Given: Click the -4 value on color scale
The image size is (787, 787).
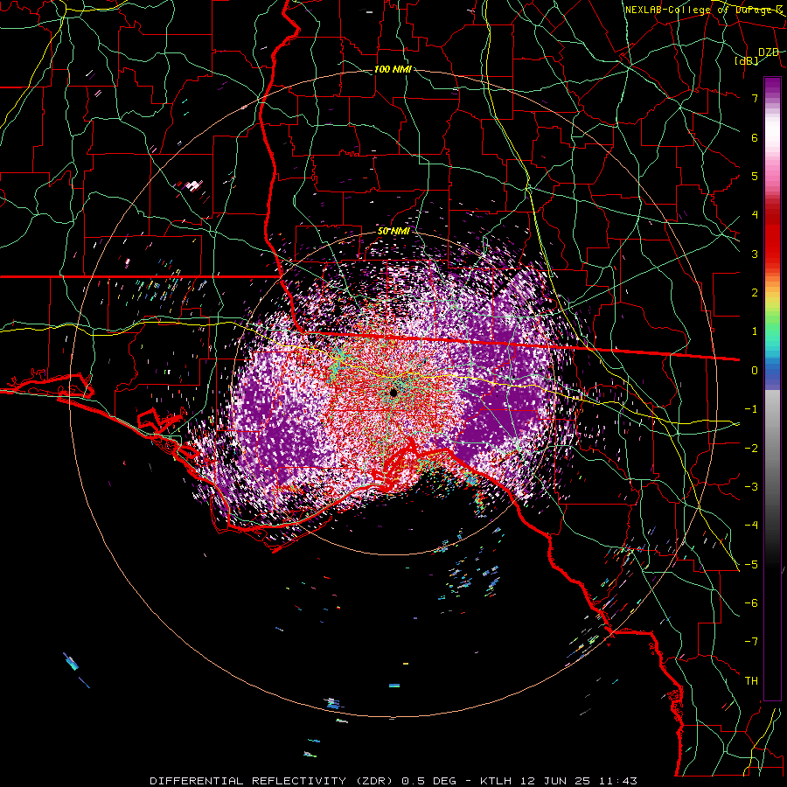Looking at the screenshot, I should pos(751,526).
